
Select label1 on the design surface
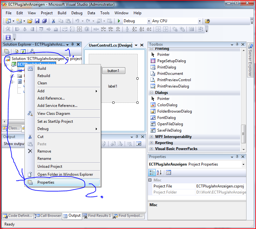(x=113, y=86)
